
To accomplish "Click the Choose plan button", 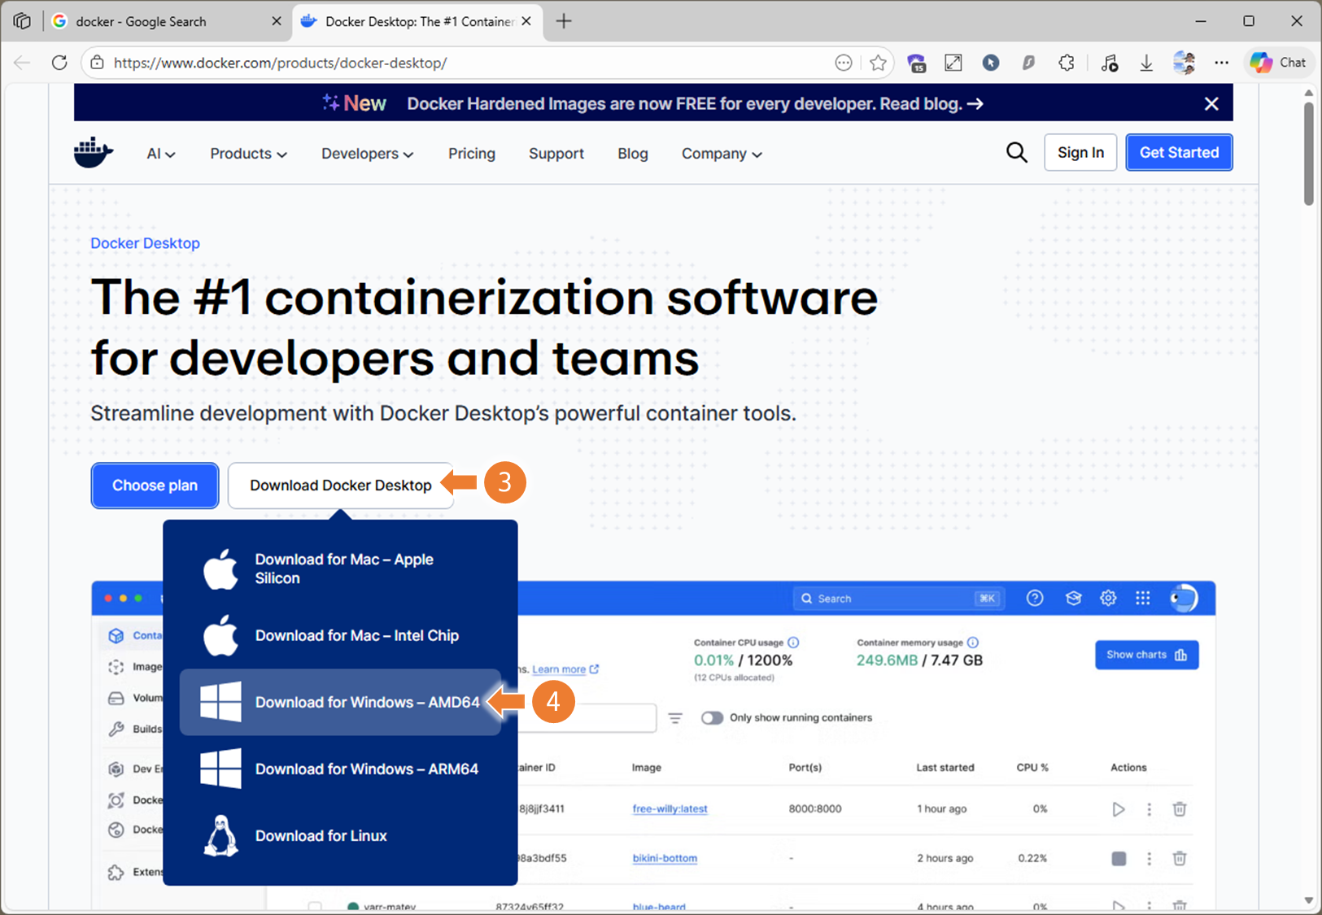I will pyautogui.click(x=155, y=486).
